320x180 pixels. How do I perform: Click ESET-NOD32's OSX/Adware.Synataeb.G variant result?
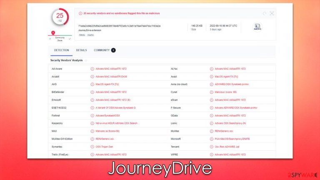tap(115, 108)
